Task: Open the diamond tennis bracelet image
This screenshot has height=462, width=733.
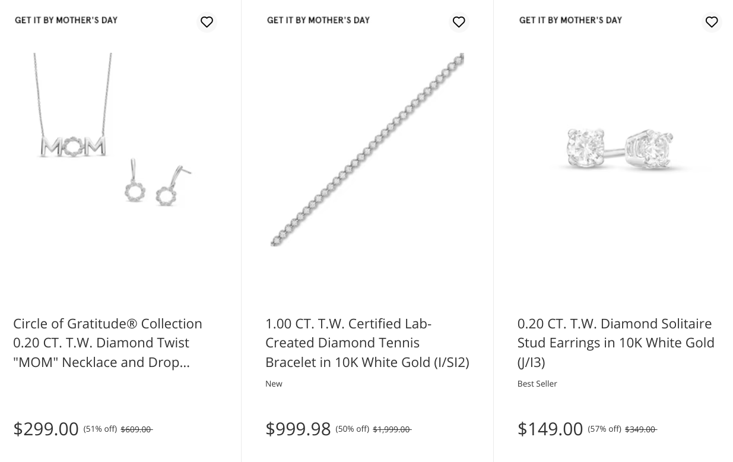Action: [x=367, y=149]
